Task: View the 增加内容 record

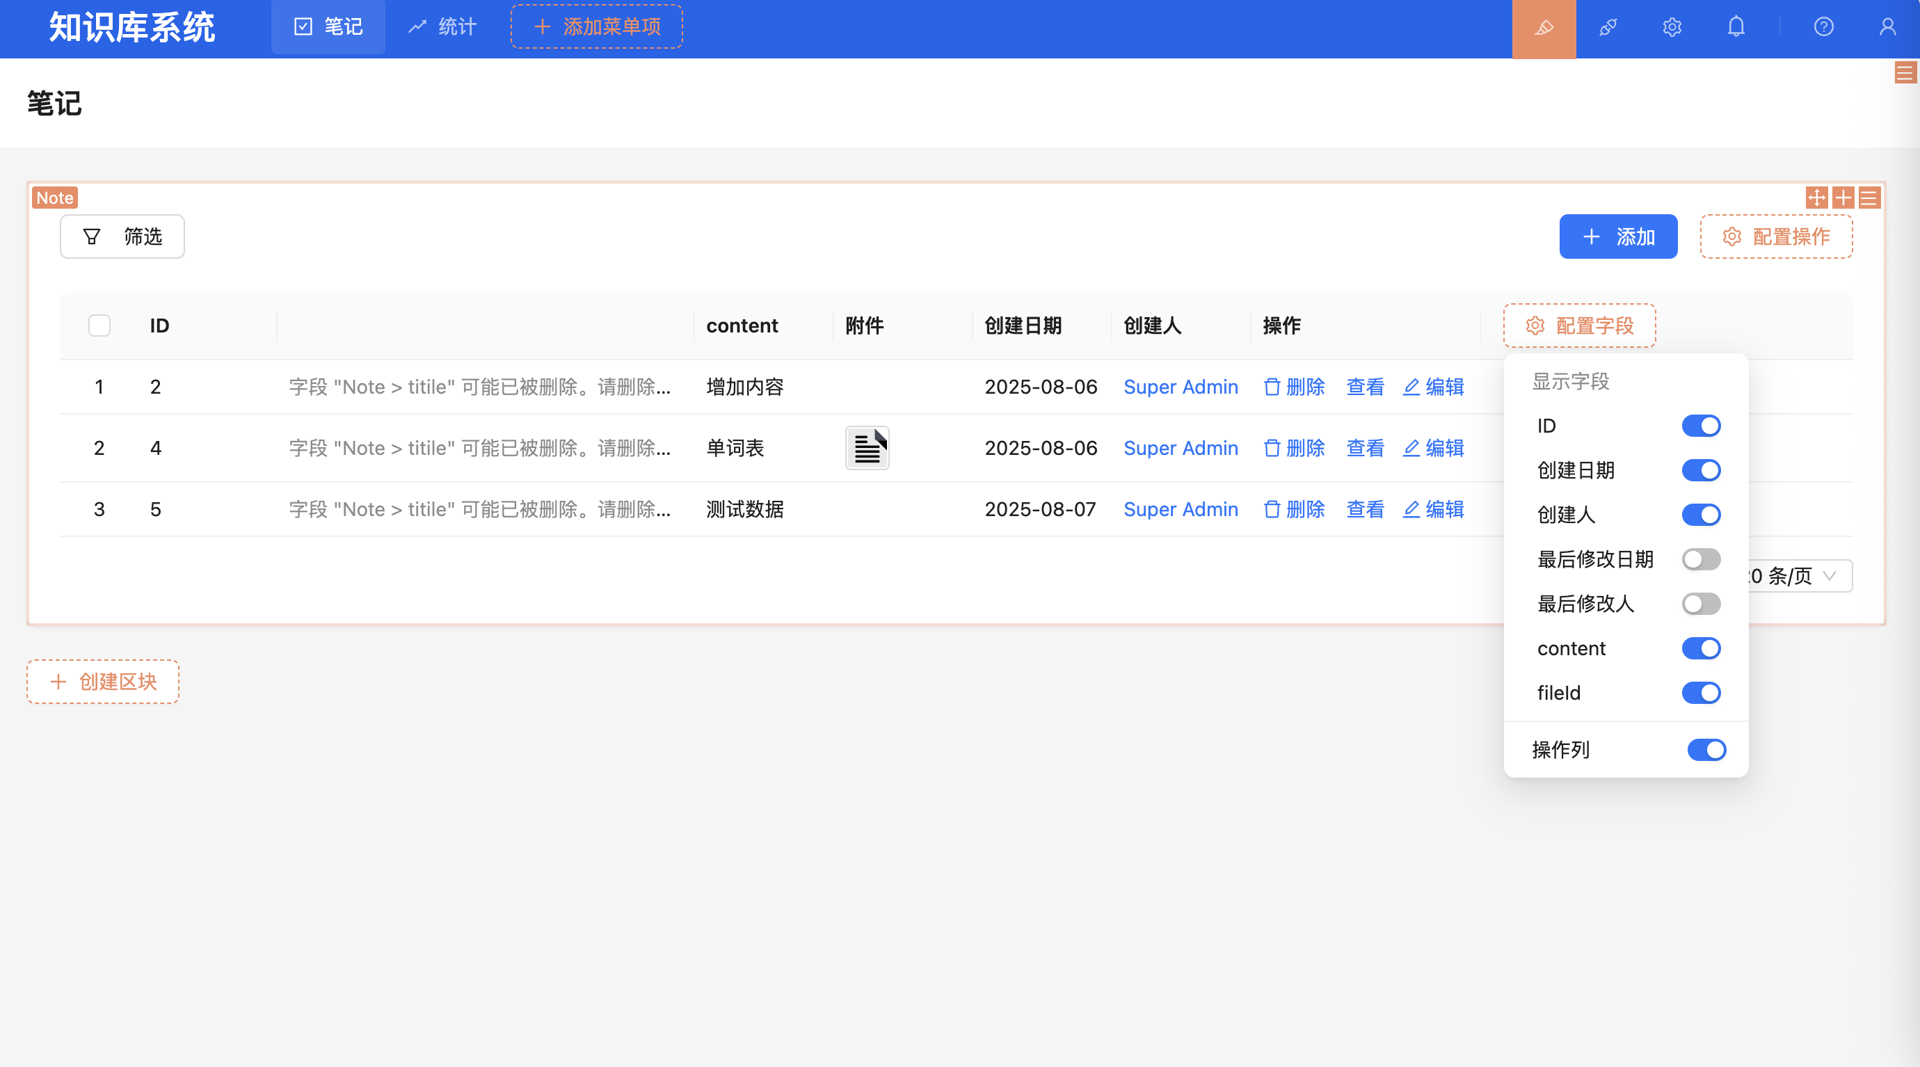Action: (x=1365, y=387)
